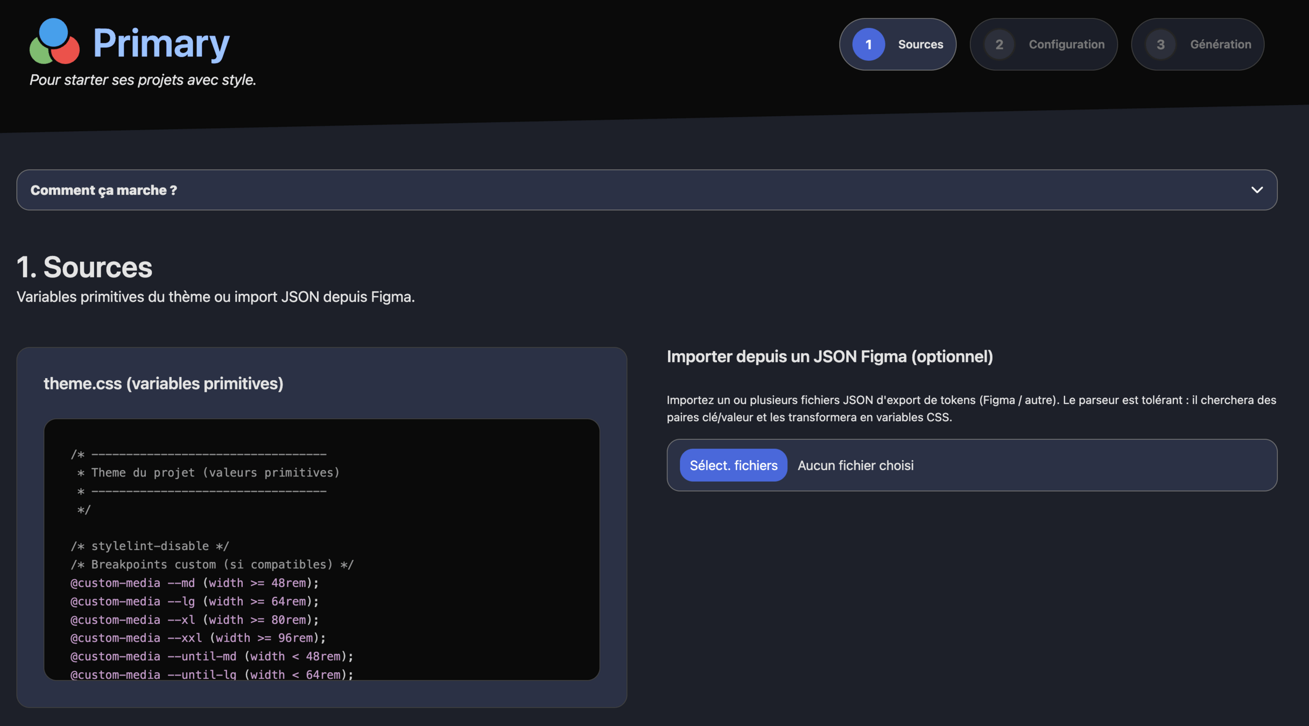1309x726 pixels.
Task: Click the step 2 numbered circle
Action: tap(999, 44)
